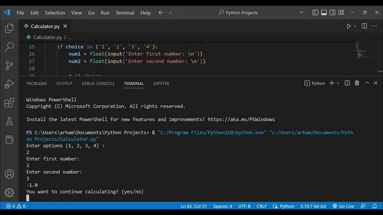Expand run options dropdown next to play
The width and height of the screenshot is (383, 215).
point(355,26)
